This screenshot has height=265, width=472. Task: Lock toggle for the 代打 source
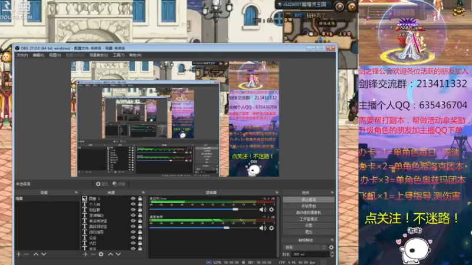point(140,243)
